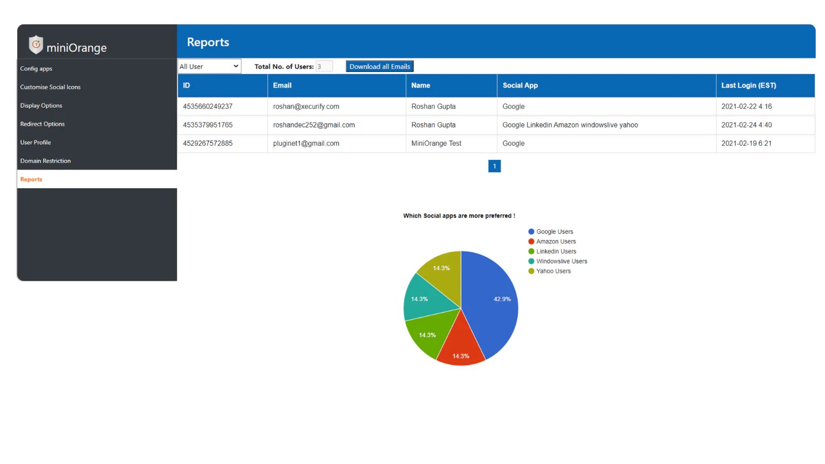Select email roshandec252@gmail.com
This screenshot has height=464, width=825.
pyautogui.click(x=314, y=125)
